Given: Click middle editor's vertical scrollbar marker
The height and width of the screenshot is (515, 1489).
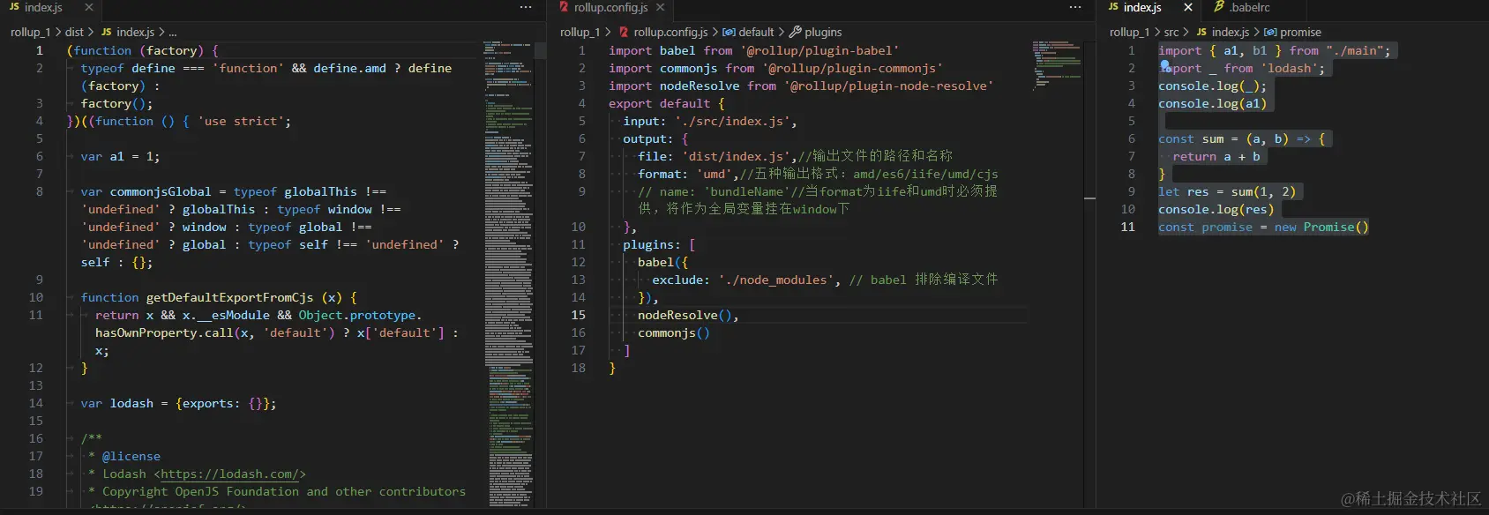Looking at the screenshot, I should (x=1089, y=198).
